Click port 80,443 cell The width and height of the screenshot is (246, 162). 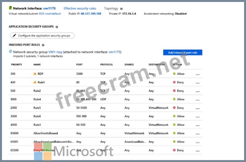click(80, 91)
